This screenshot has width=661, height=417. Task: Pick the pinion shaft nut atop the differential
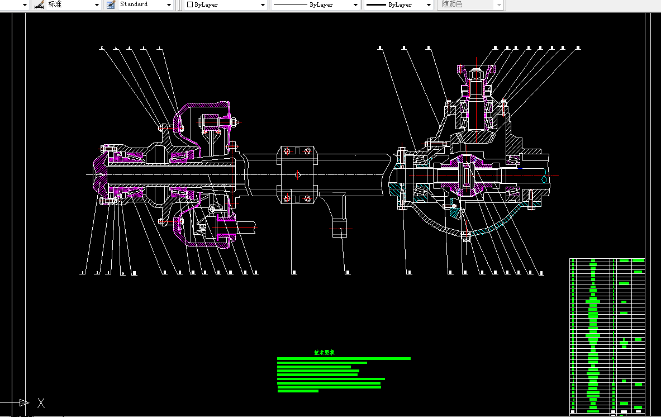click(475, 74)
